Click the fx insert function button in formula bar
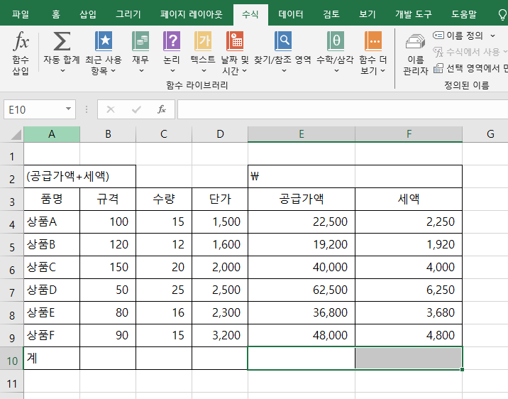The height and width of the screenshot is (399, 508). 162,109
